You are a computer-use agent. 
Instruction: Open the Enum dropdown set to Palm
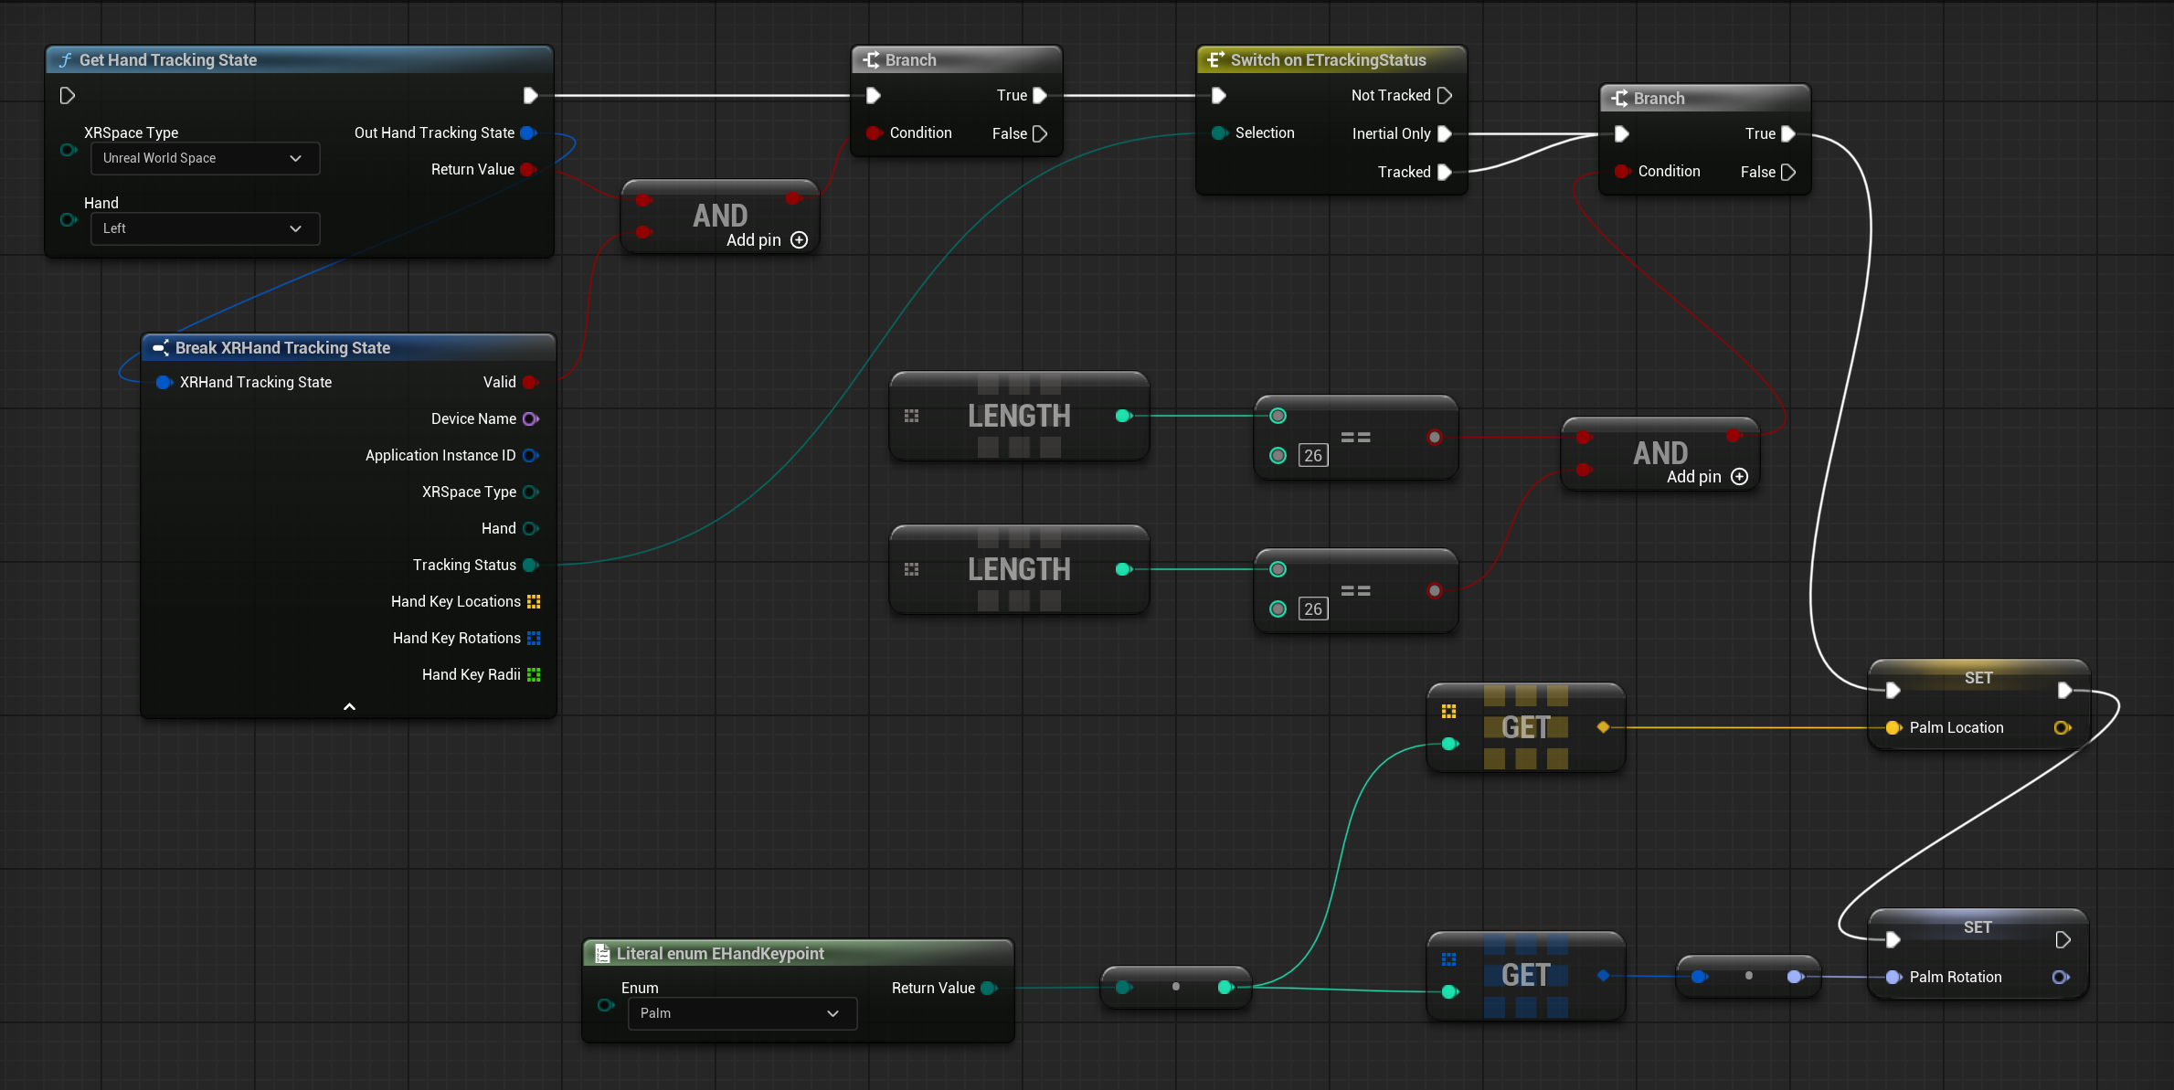tap(742, 1013)
